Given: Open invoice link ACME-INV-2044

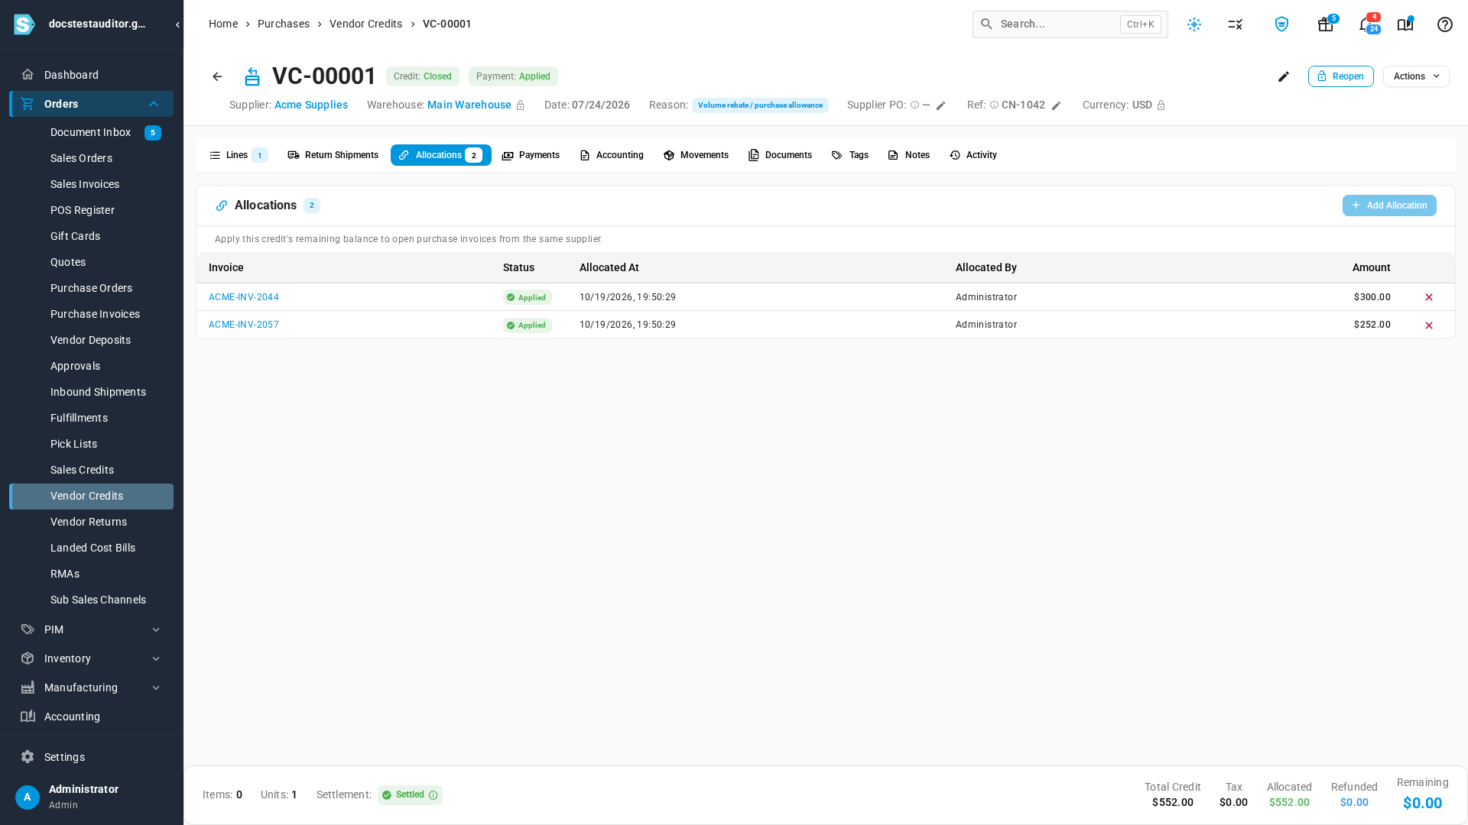Looking at the screenshot, I should (244, 297).
